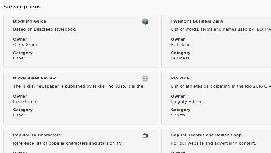271x153 pixels.
Task: Click owner name Liza Grimm
Action: point(25,102)
